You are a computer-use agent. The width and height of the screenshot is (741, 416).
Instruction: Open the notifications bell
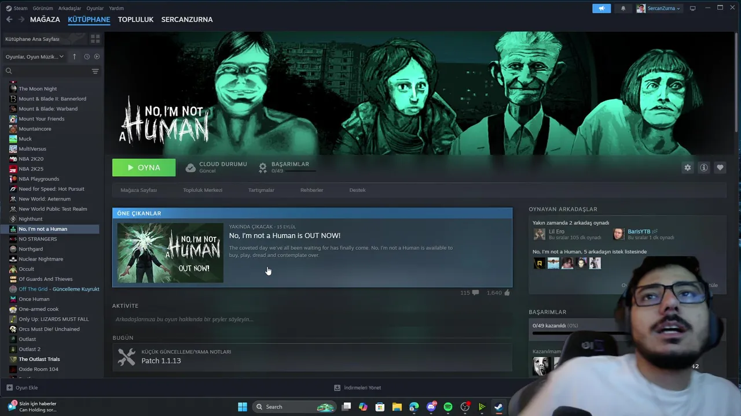pos(623,8)
